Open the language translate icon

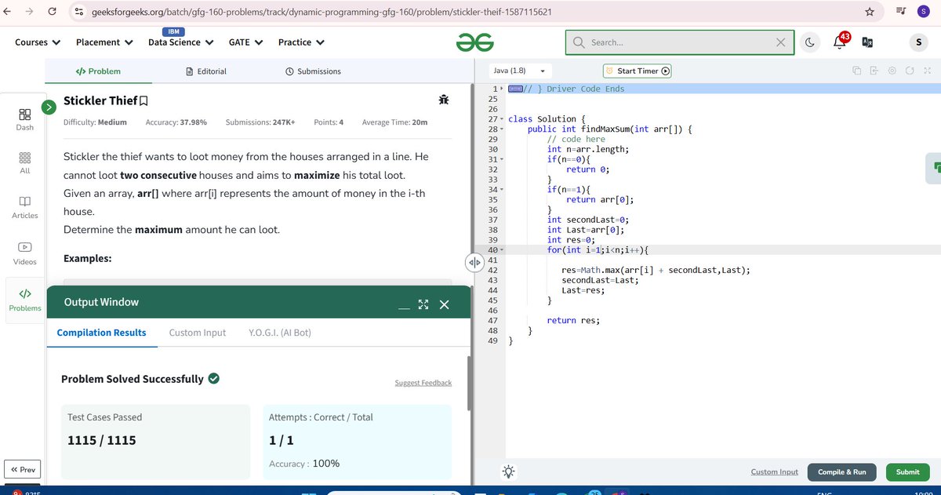(867, 42)
